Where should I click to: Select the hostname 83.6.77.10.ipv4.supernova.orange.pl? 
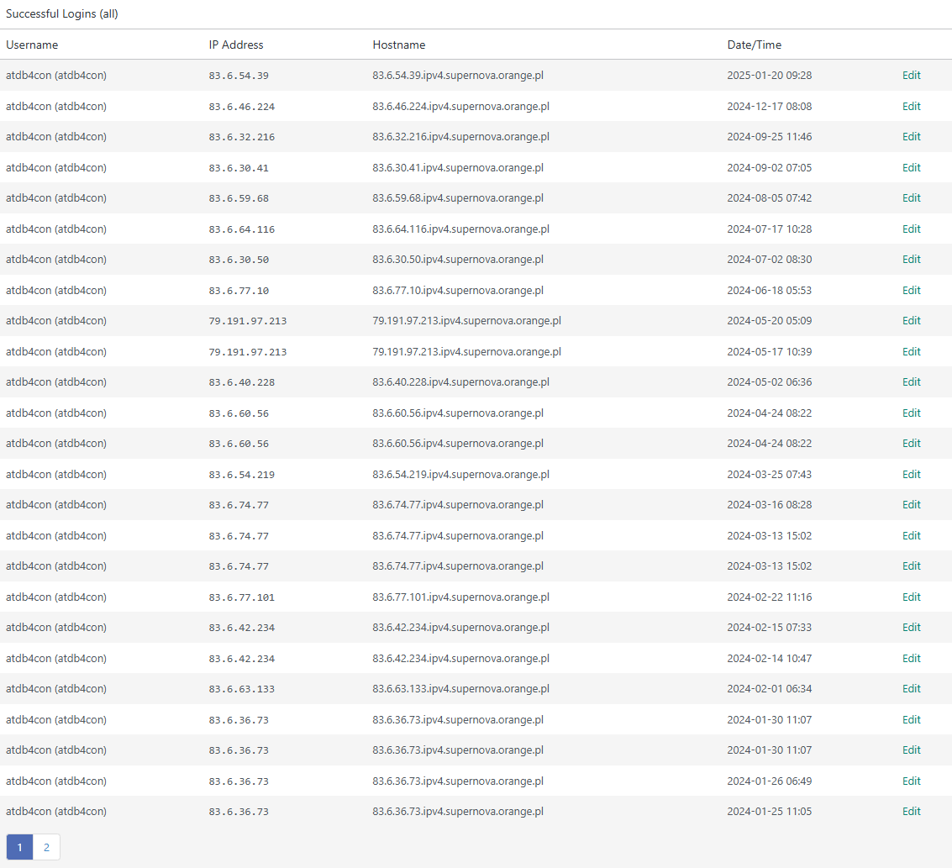[458, 291]
